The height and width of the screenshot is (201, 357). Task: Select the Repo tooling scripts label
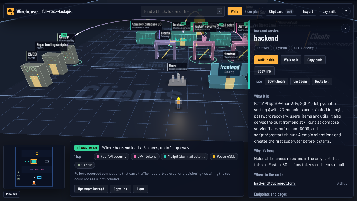(x=51, y=46)
